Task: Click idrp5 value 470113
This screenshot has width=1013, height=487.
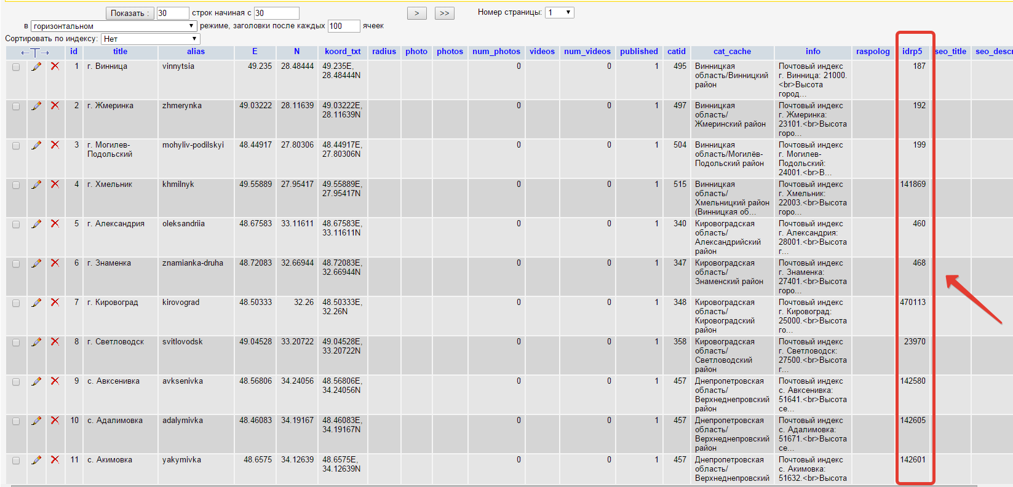Action: (x=913, y=303)
